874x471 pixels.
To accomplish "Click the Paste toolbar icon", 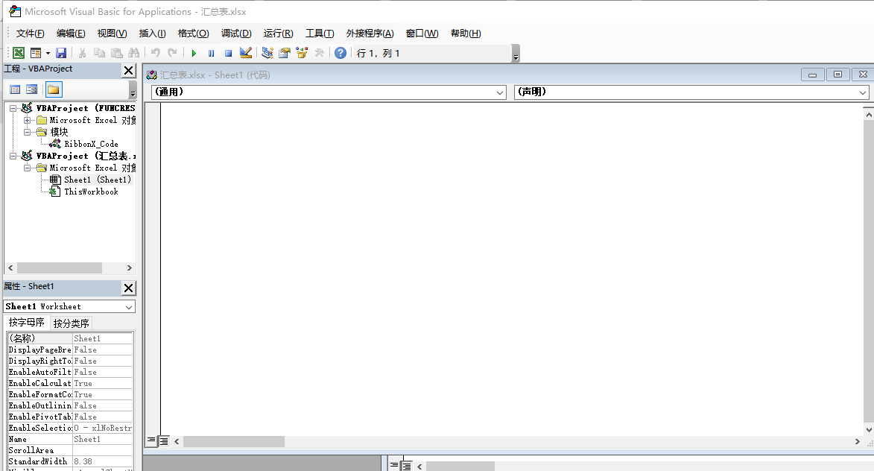I will pyautogui.click(x=116, y=53).
